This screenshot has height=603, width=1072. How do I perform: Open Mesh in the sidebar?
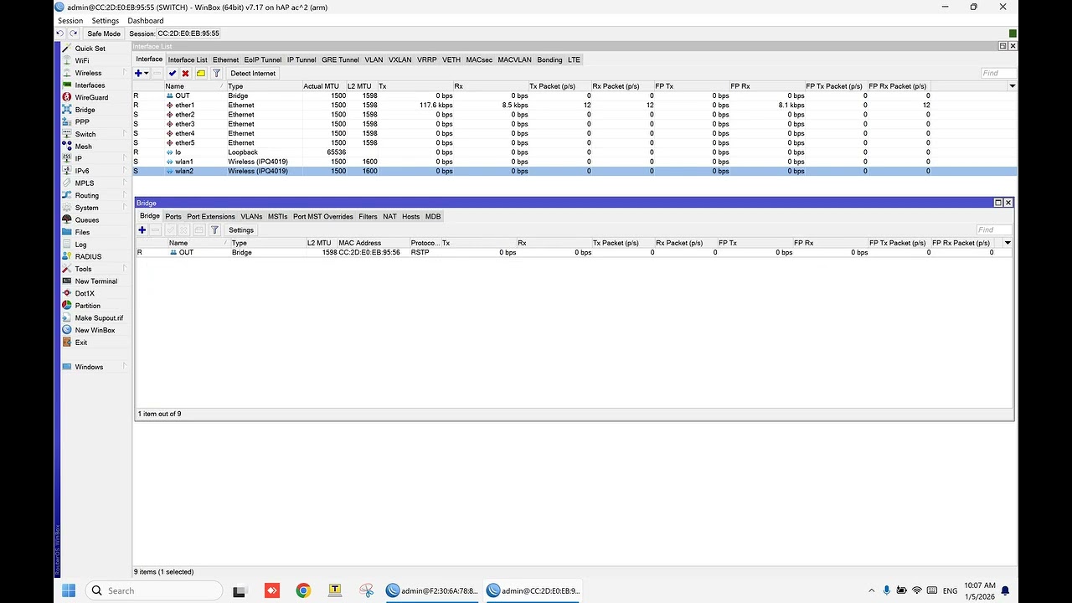(x=84, y=147)
